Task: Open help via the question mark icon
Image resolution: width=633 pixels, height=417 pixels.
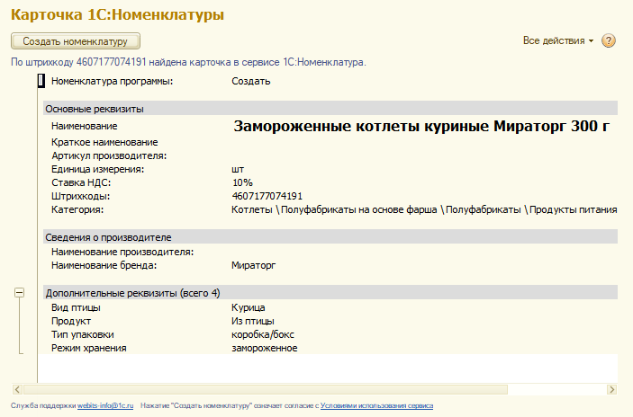Action: (609, 40)
